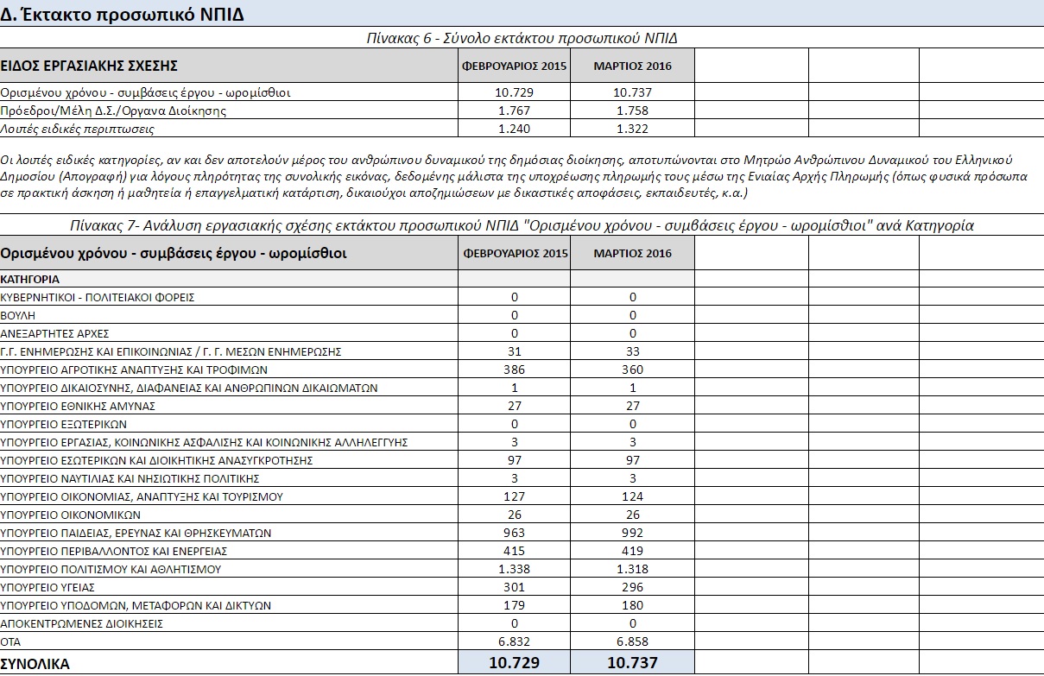Click row 'ΥΠΟΥΡΓΕΙΟ ΕΡΓΑΣΙΑΣ, ΚΟΙΝΩΝΙΚΗΣ ΑΣΦΑΛΙΣΗΣ'
This screenshot has width=1044, height=676.
[x=204, y=442]
